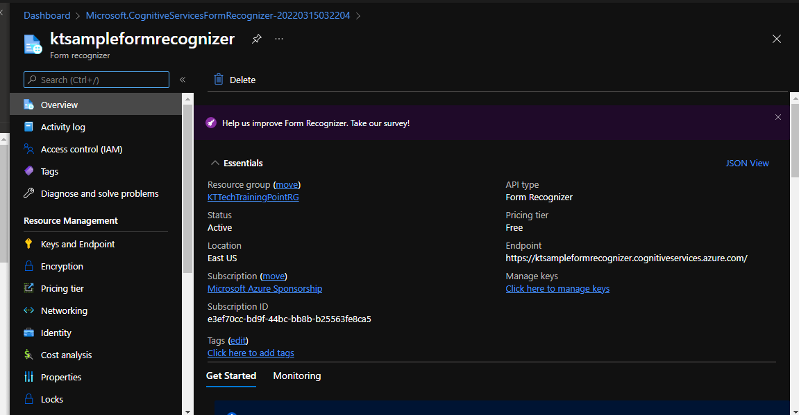Click the Delete trash icon

point(219,80)
